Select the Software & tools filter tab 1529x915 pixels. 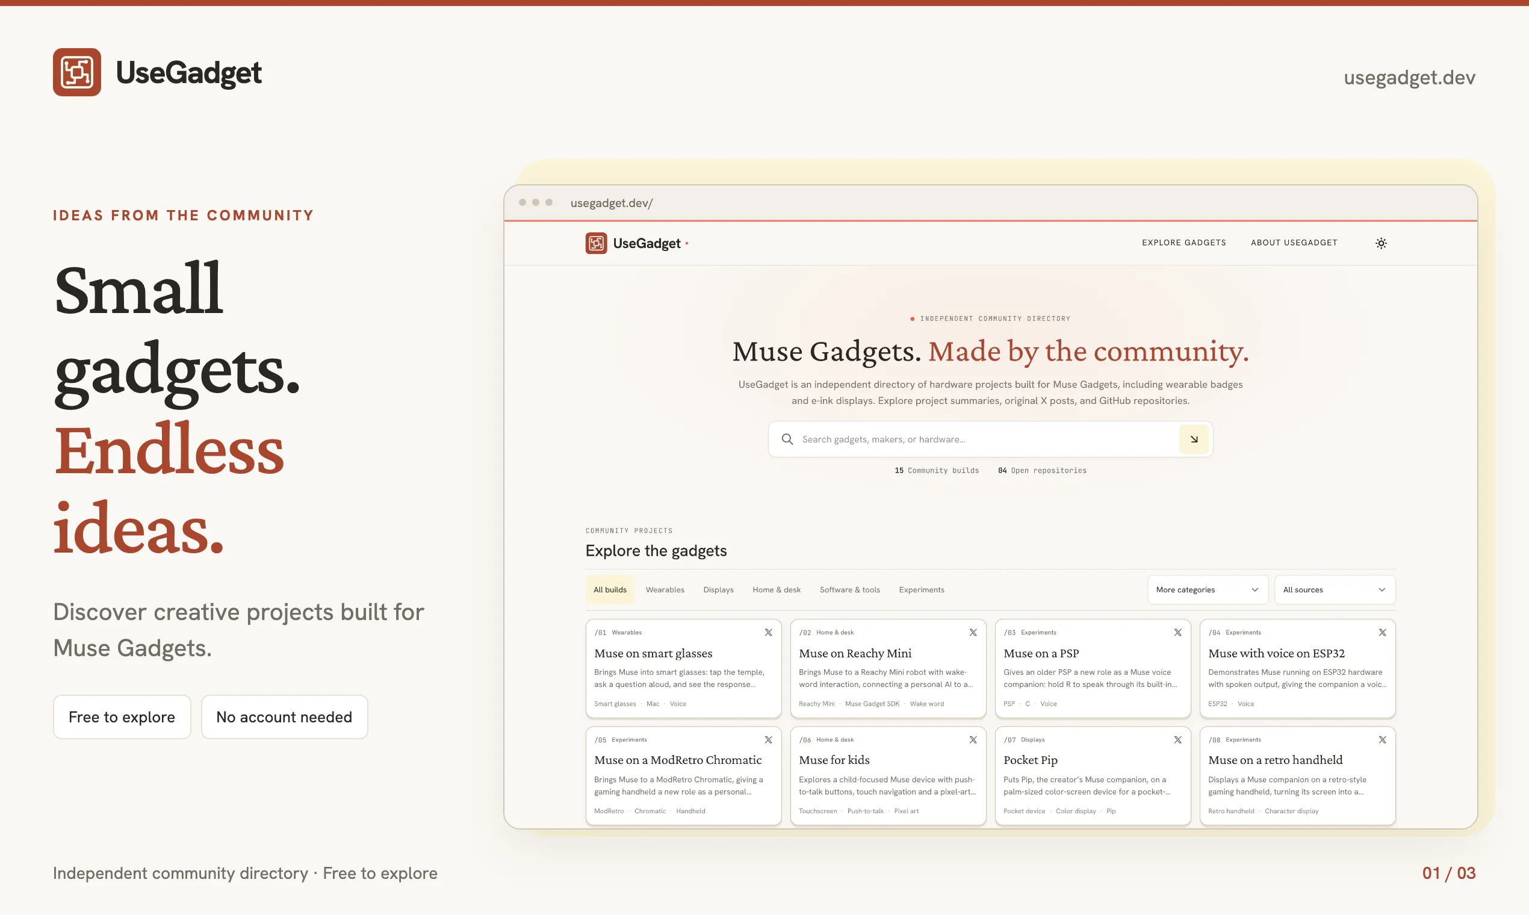pos(849,590)
